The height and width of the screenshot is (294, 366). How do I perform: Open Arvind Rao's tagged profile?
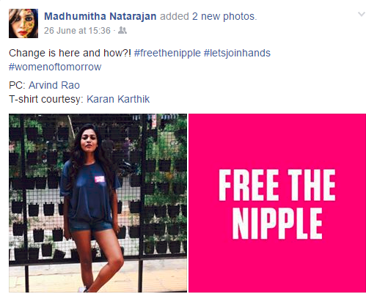click(x=54, y=85)
